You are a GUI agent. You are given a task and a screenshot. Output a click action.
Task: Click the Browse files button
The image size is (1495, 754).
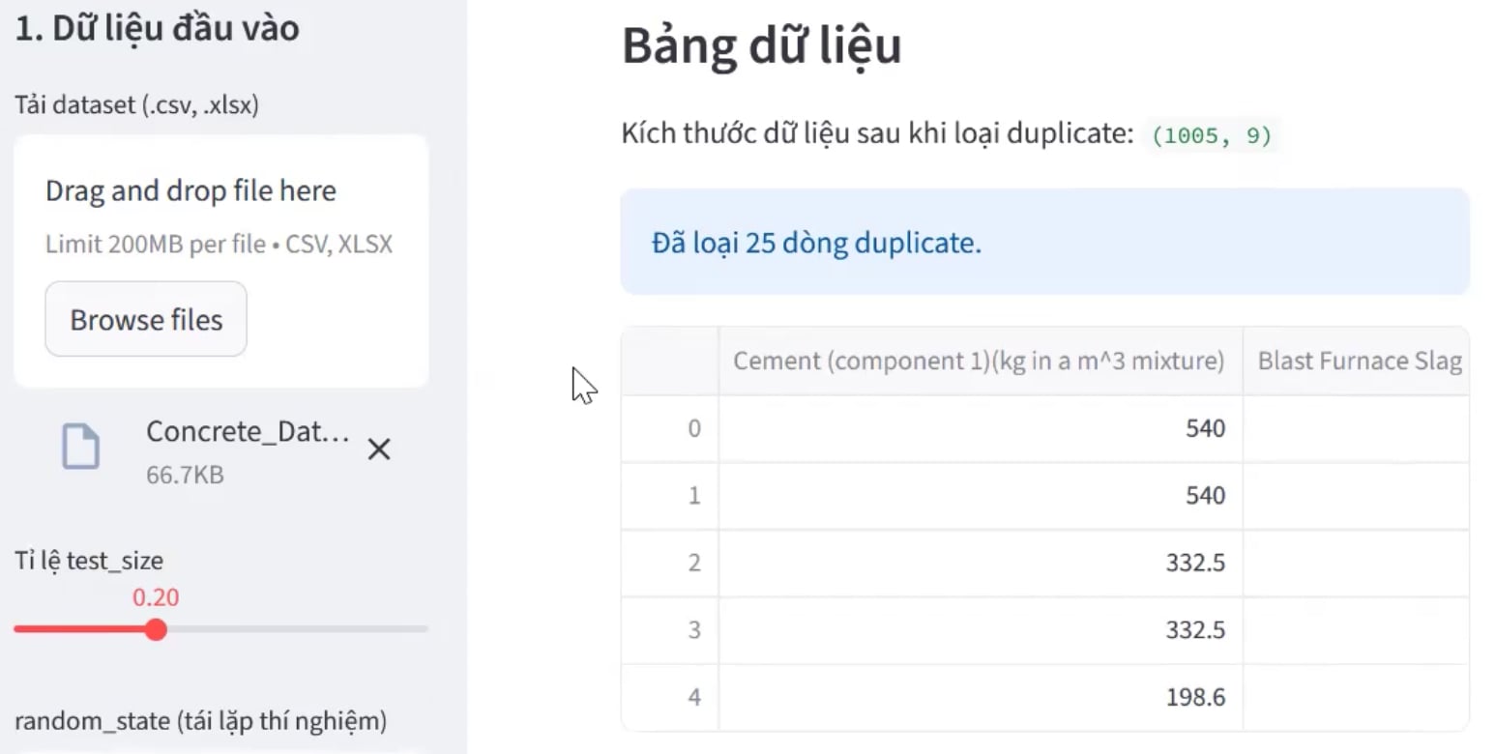(x=146, y=320)
